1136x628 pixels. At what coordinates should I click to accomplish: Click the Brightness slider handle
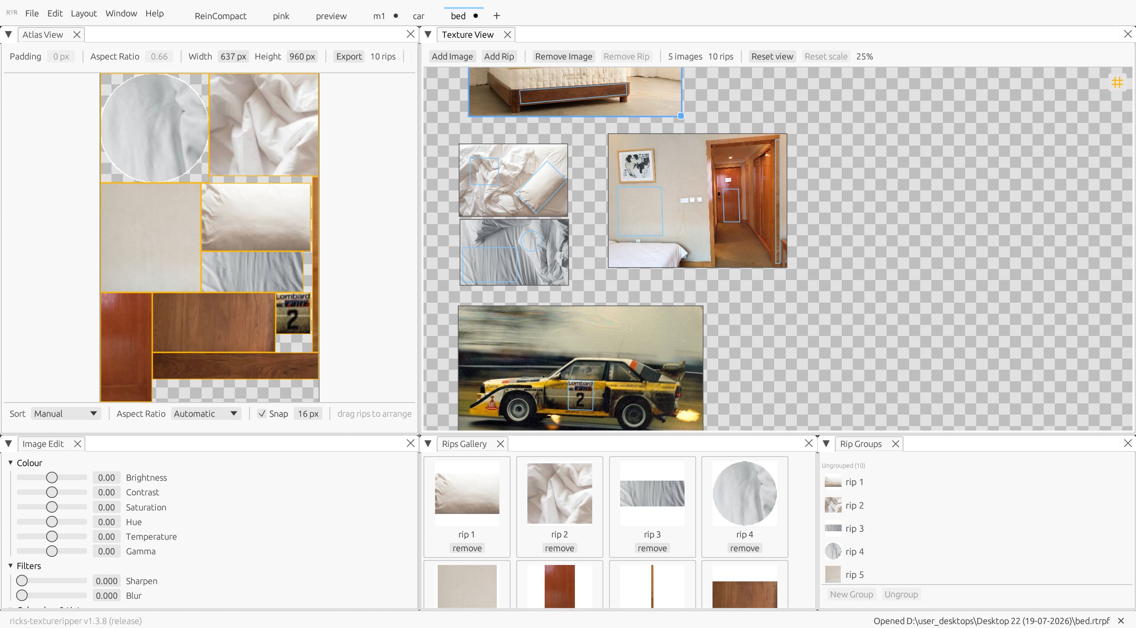(x=52, y=478)
